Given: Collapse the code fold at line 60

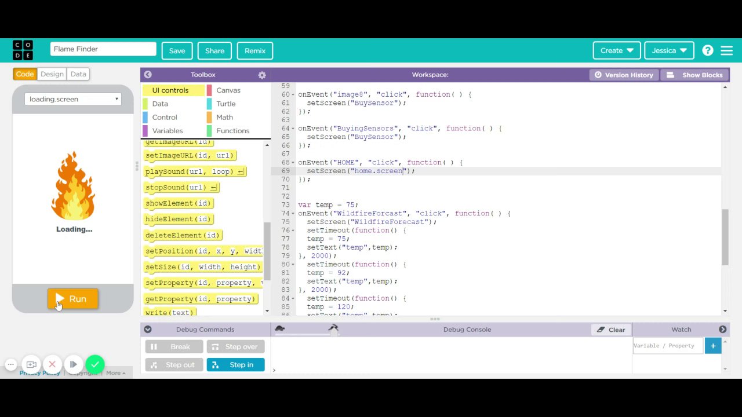Looking at the screenshot, I should pyautogui.click(x=293, y=94).
